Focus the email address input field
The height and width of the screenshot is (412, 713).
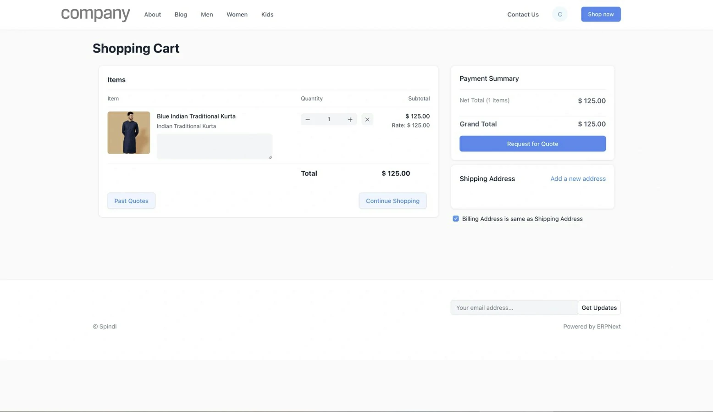tap(514, 308)
